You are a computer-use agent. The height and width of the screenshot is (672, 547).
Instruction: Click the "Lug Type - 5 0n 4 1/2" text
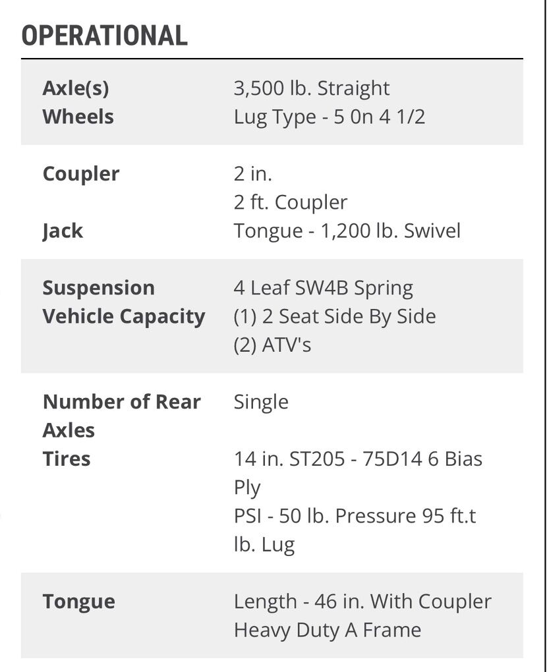[329, 117]
